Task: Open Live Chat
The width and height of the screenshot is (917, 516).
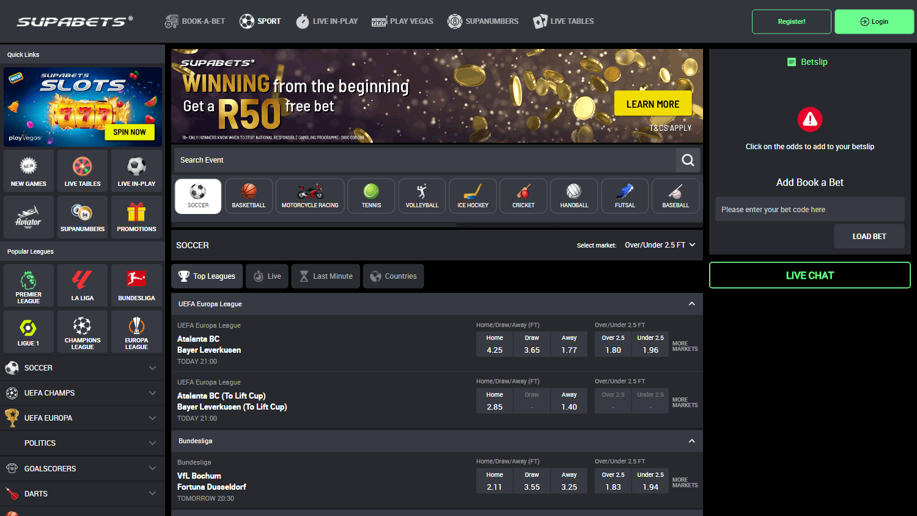Action: pyautogui.click(x=810, y=275)
